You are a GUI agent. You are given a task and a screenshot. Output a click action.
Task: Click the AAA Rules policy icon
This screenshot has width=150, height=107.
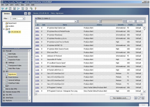point(7,54)
